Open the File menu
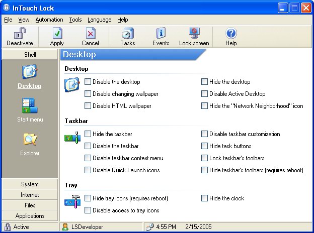This screenshot has width=314, height=233. pyautogui.click(x=8, y=20)
